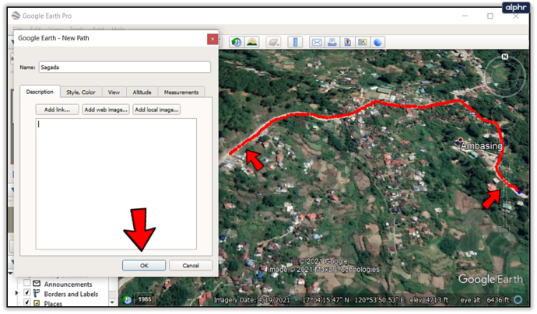Click the Name field containing Sagada
This screenshot has width=537, height=314.
(x=124, y=68)
